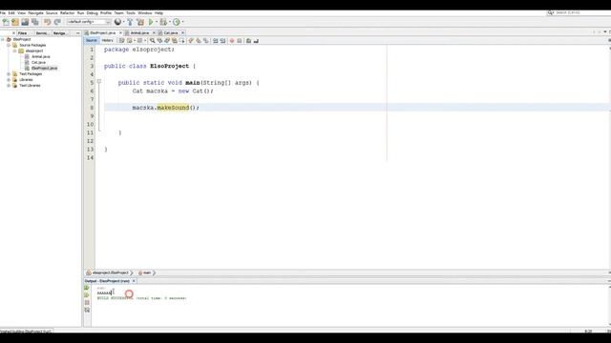Click the Stop icon in Output sidebar
The height and width of the screenshot is (343, 611).
87,303
